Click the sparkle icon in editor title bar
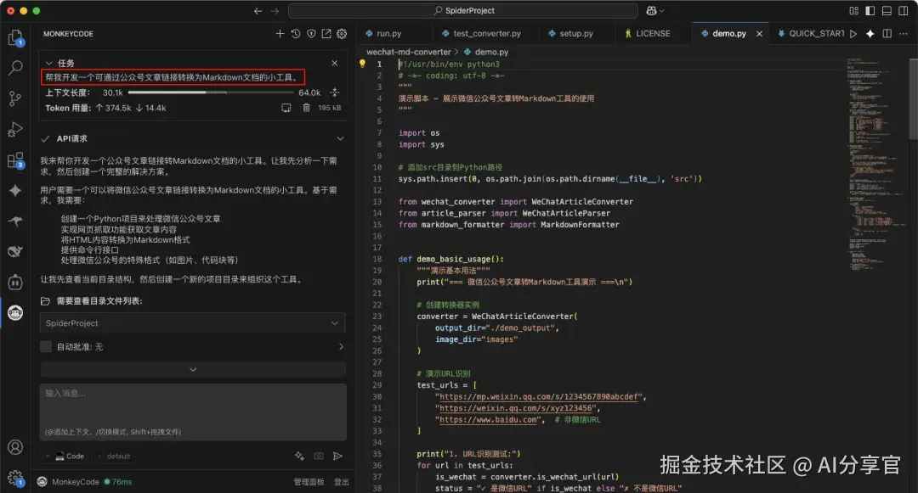Image resolution: width=918 pixels, height=493 pixels. pyautogui.click(x=870, y=34)
